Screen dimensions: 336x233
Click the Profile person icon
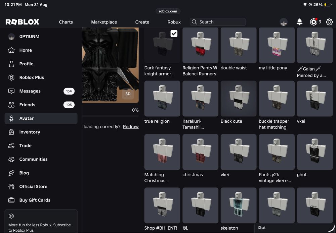[x=11, y=64]
